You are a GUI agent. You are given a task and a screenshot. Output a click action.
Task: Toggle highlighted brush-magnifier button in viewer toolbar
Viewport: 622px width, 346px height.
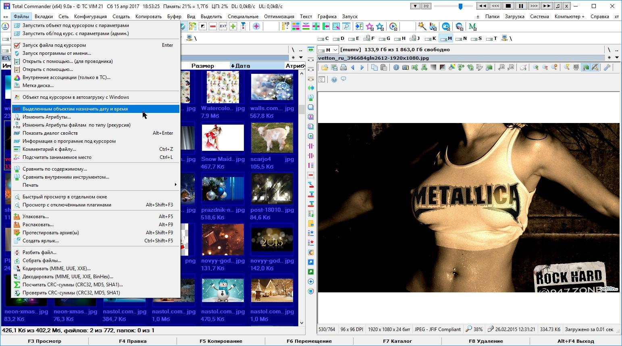[595, 67]
